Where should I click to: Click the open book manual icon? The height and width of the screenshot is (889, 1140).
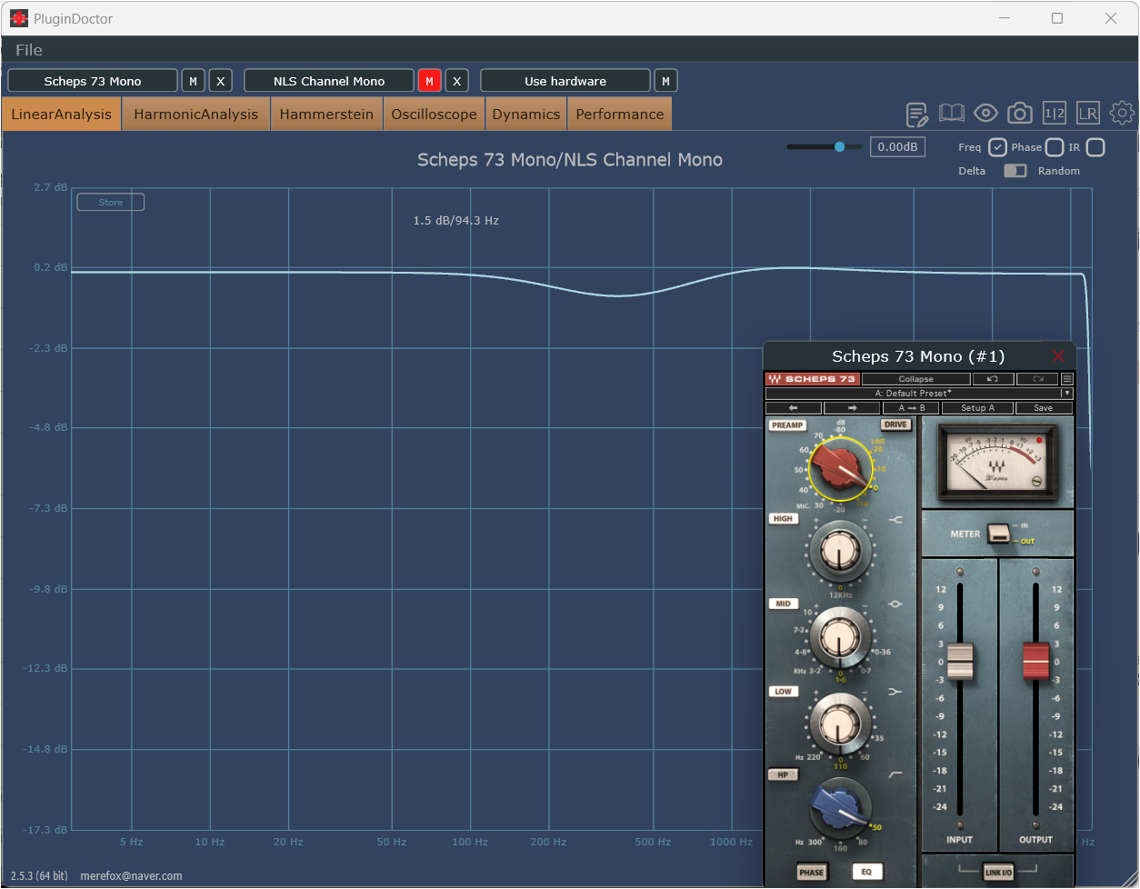tap(952, 114)
